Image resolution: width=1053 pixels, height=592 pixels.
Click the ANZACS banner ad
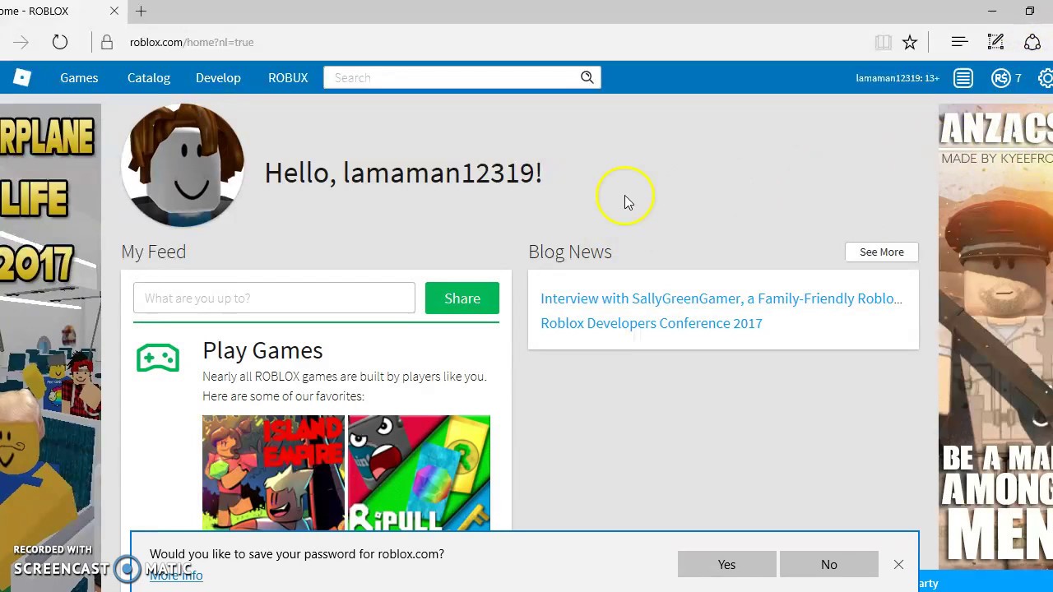pyautogui.click(x=995, y=337)
